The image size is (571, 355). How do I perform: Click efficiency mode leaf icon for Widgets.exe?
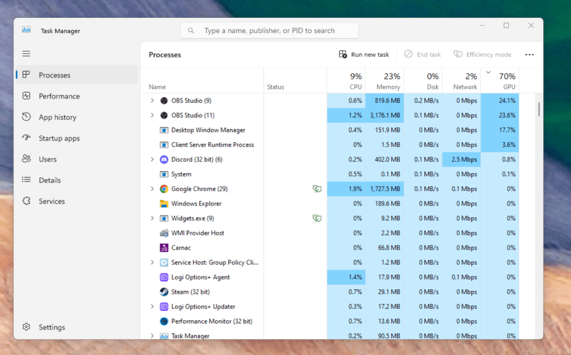pos(317,218)
